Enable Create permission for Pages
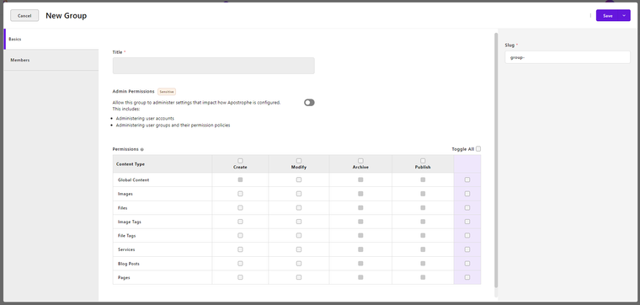The image size is (640, 305). pyautogui.click(x=240, y=277)
